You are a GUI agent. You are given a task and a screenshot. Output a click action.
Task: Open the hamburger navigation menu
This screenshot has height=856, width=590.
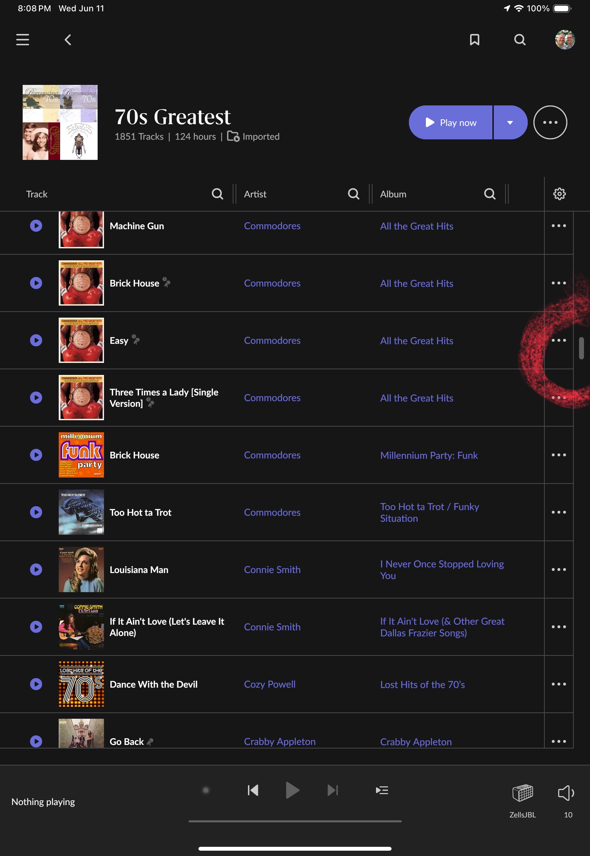(x=23, y=40)
